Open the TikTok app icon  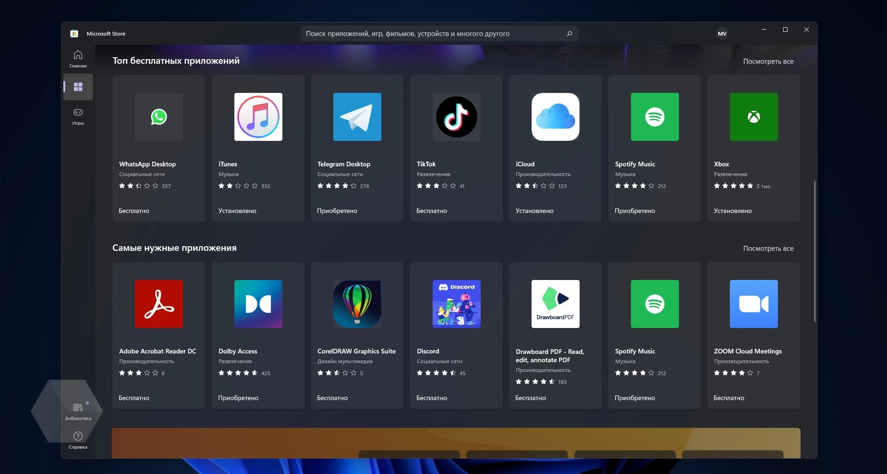[x=456, y=117]
